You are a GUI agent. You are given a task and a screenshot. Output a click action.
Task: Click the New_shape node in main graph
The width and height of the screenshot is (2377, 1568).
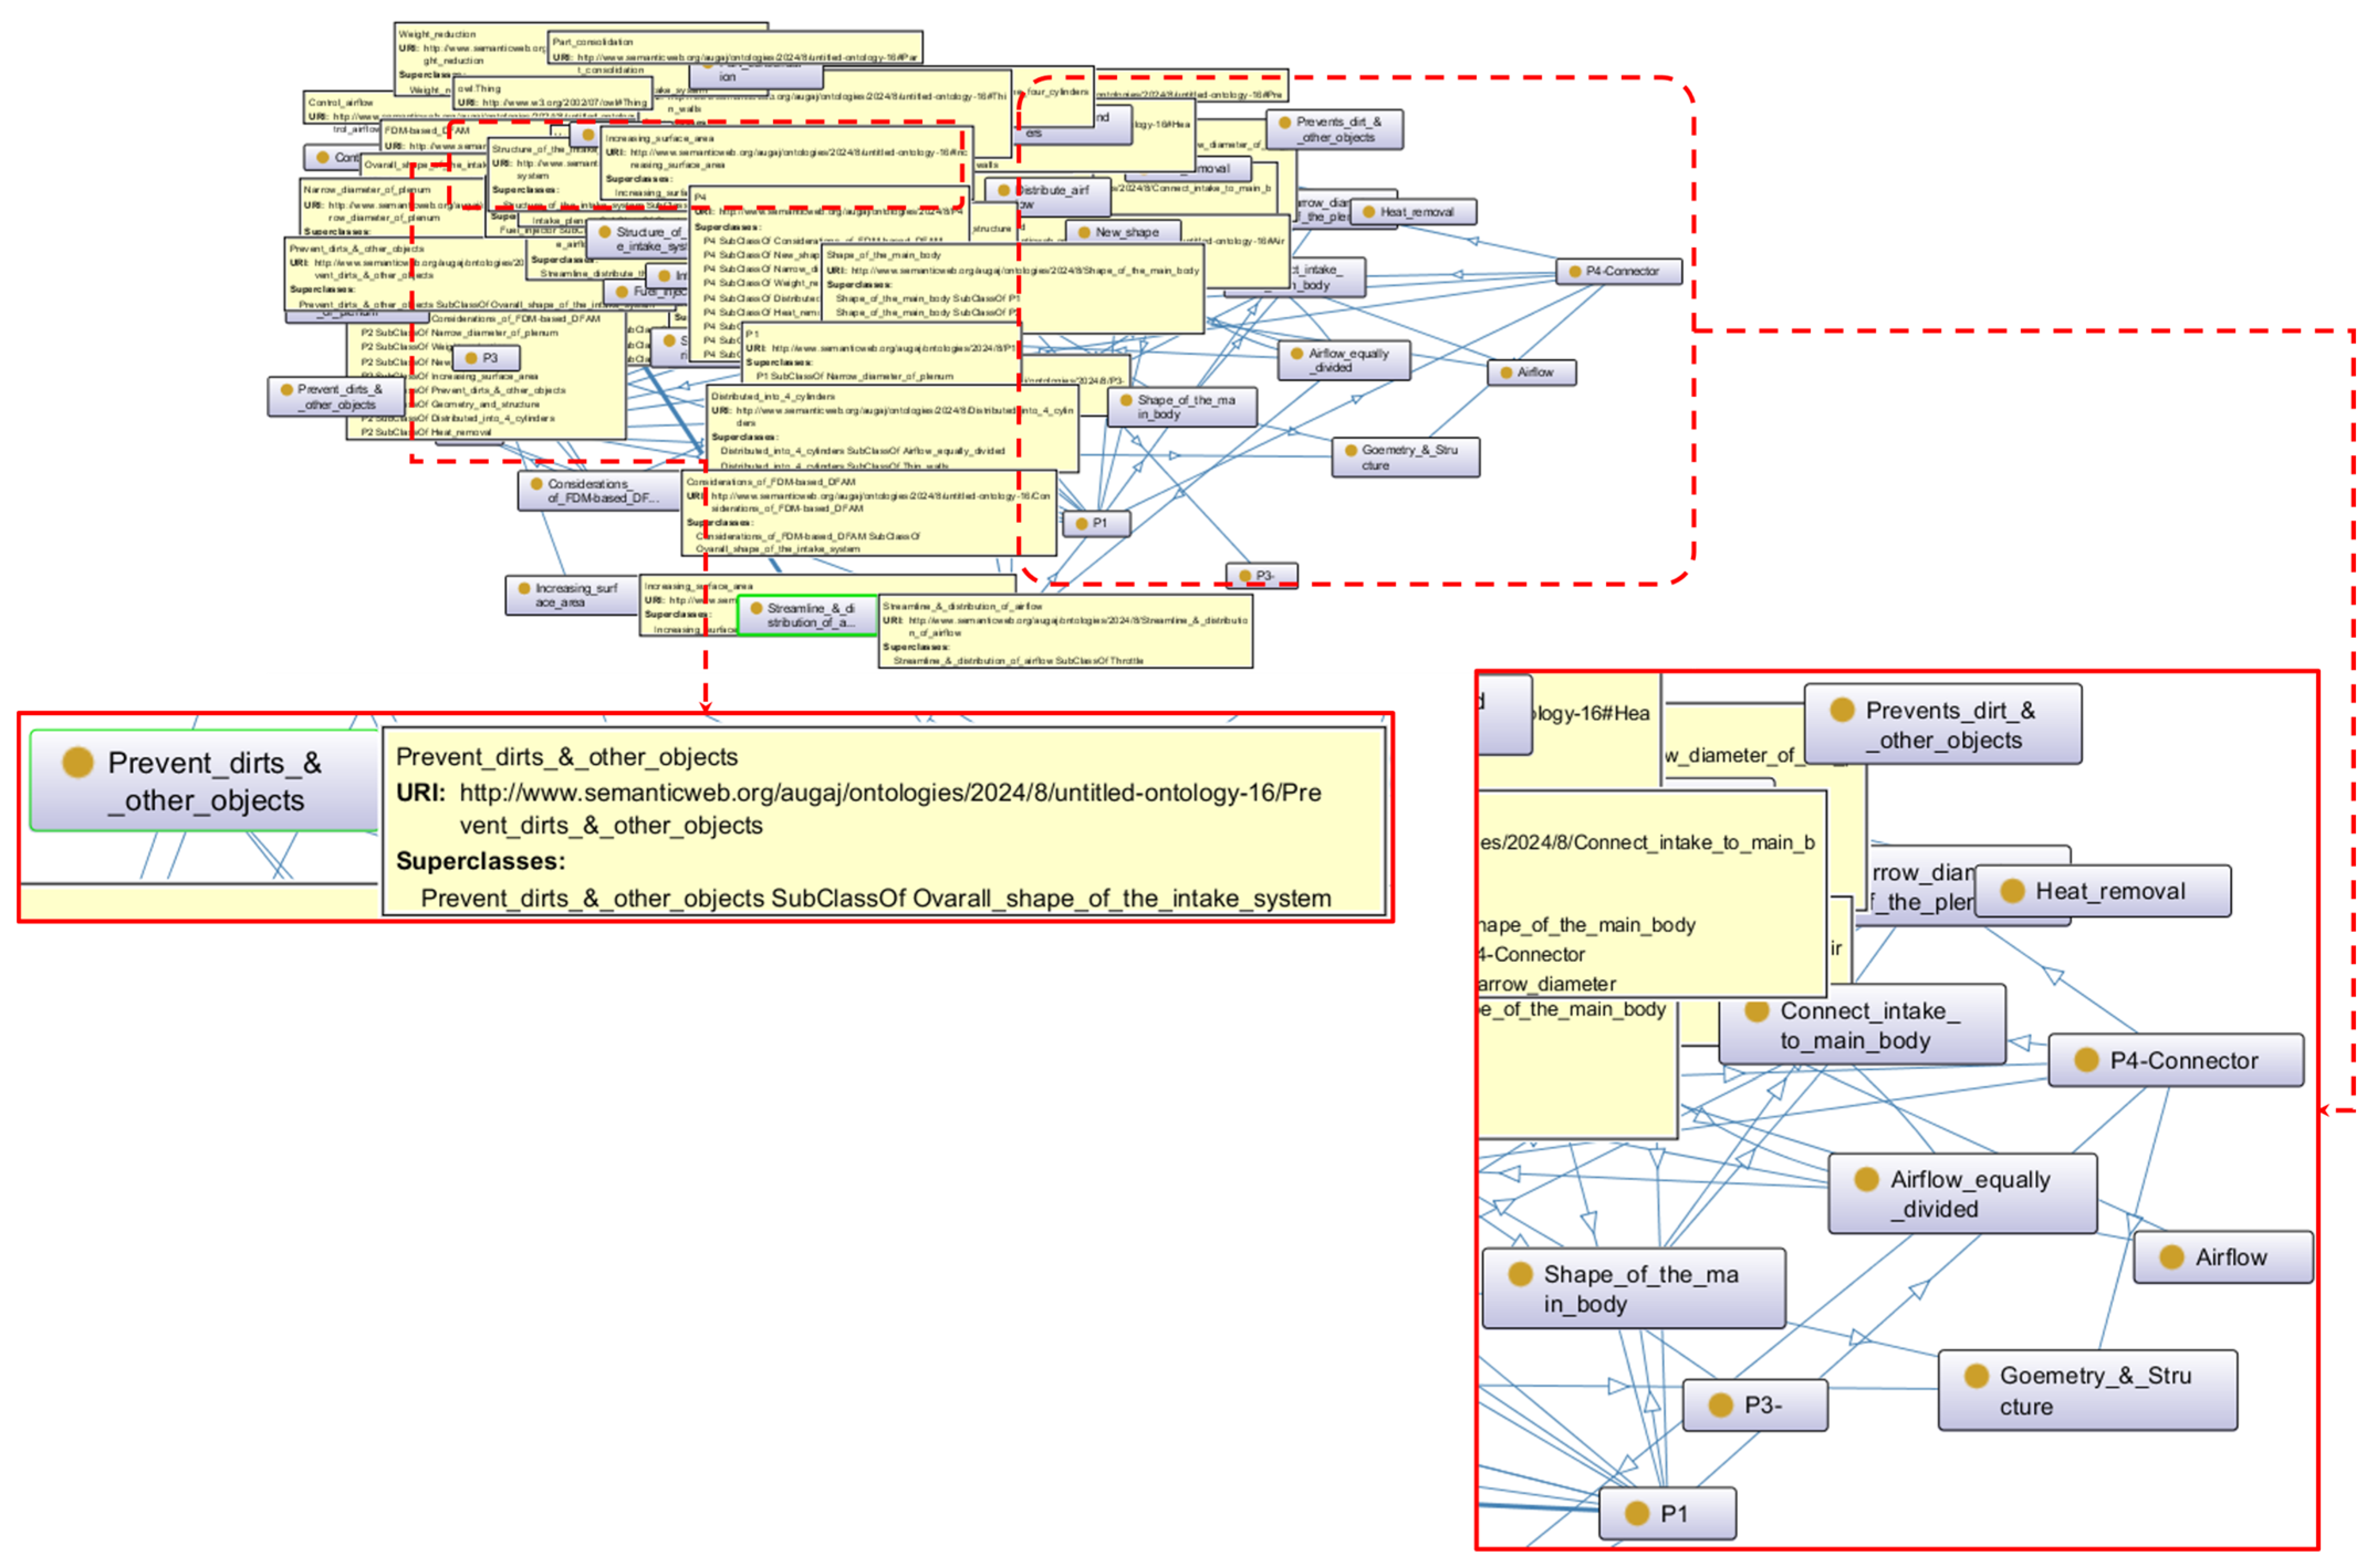coord(1125,232)
